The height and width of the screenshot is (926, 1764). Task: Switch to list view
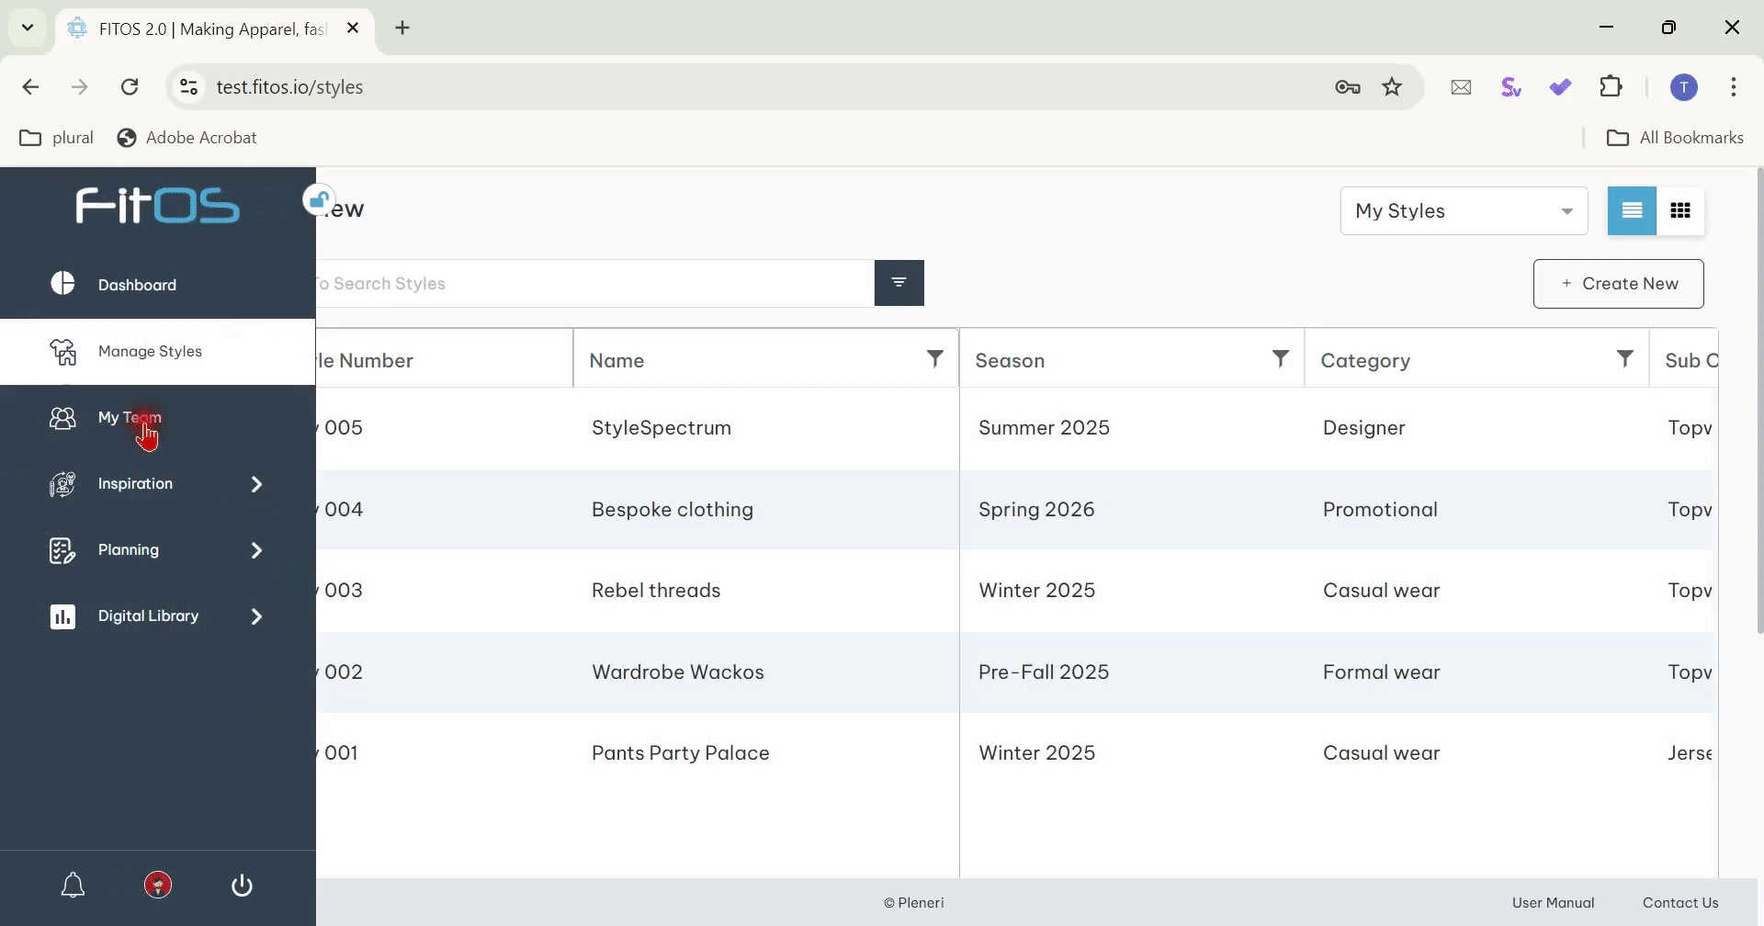tap(1632, 211)
